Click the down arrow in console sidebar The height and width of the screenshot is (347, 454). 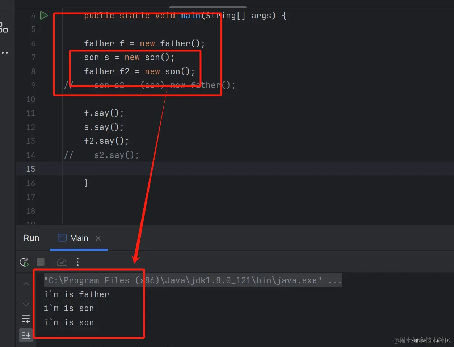26,302
